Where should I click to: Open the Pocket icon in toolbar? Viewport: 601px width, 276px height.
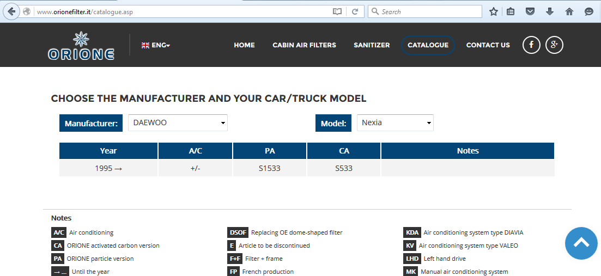coord(530,12)
